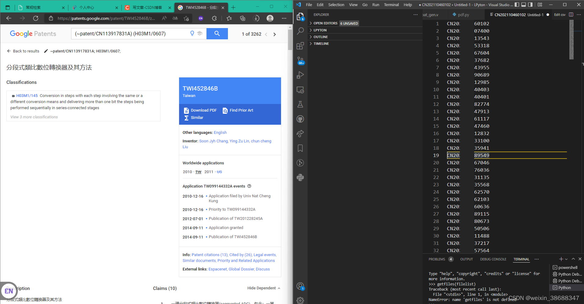Click lightbulb icon in patent search box
The image size is (584, 304).
point(192,34)
